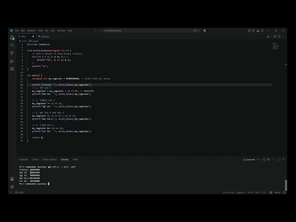
Task: Open the Explorer view in the activity bar
Action: [12, 37]
